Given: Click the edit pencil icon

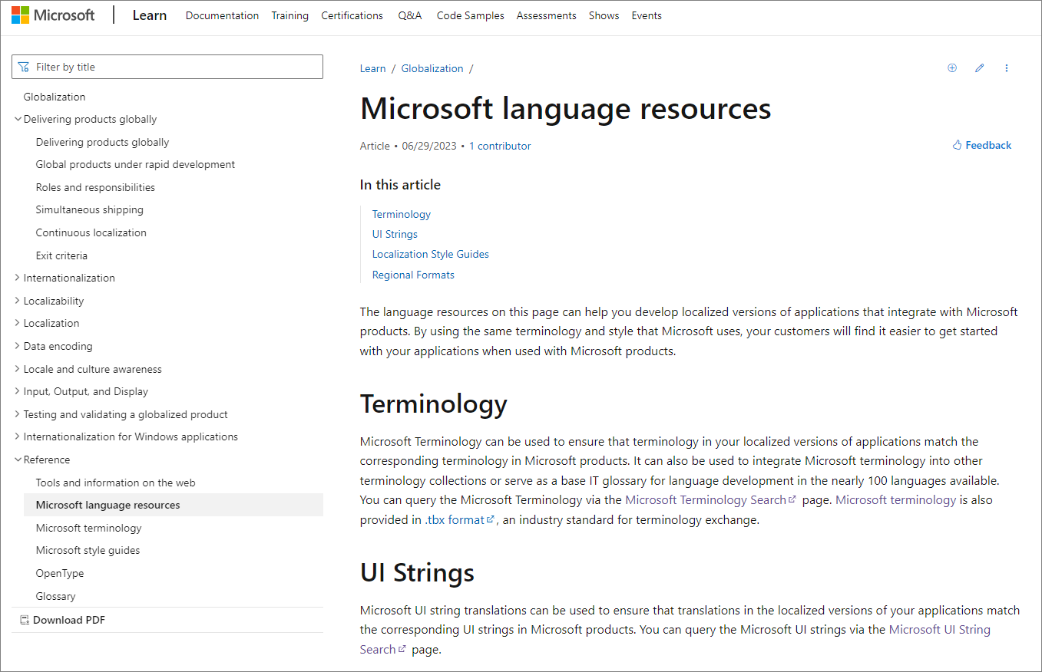Looking at the screenshot, I should [x=979, y=68].
